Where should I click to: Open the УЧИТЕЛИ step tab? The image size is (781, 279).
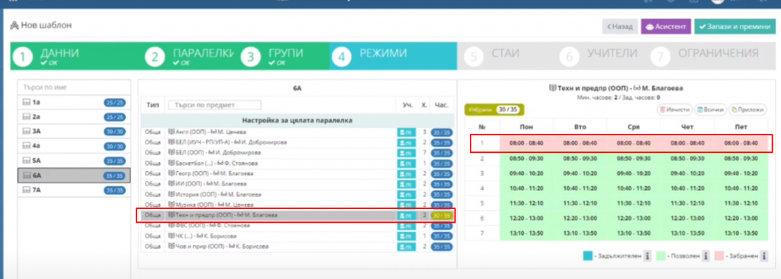599,55
